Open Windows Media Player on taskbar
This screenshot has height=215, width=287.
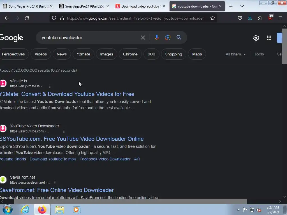coord(77,209)
